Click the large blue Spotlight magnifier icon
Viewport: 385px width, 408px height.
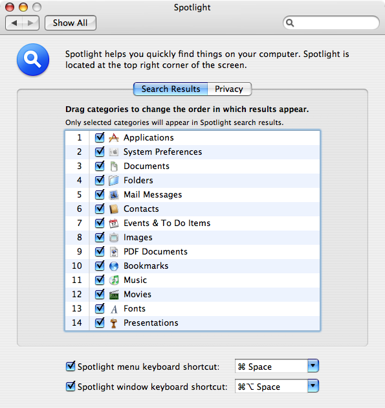pos(33,60)
